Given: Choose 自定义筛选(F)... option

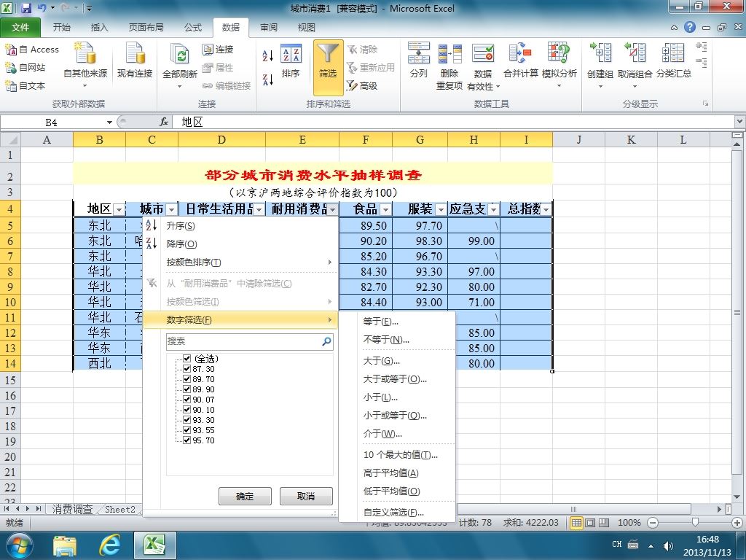Looking at the screenshot, I should (393, 513).
